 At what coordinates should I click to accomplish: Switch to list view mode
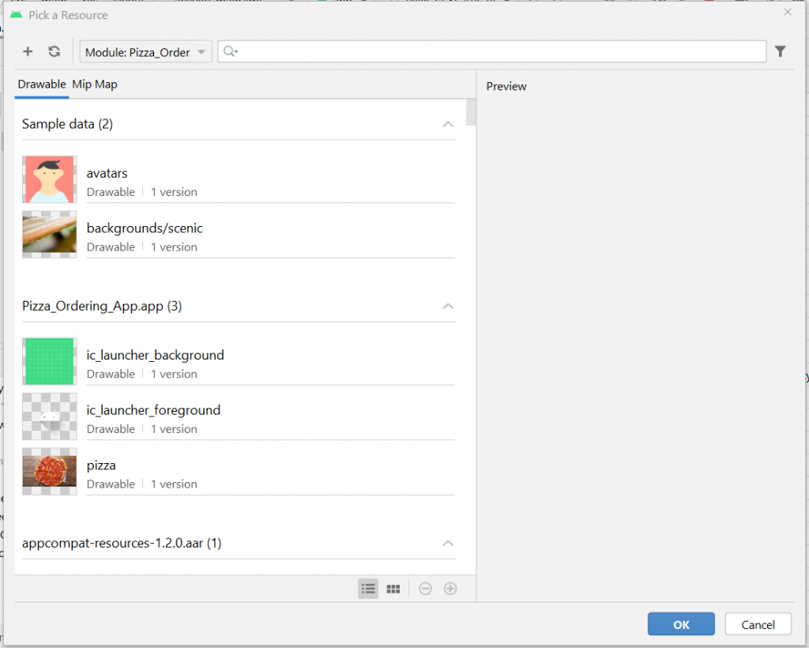tap(368, 589)
